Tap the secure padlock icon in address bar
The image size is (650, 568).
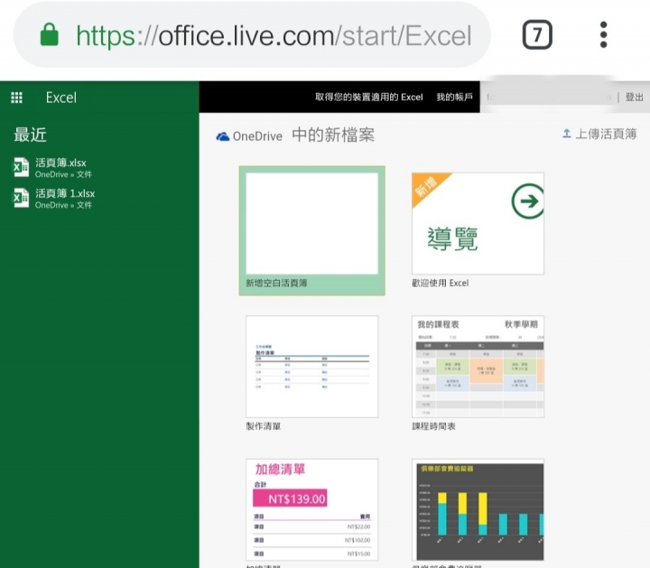(x=50, y=34)
